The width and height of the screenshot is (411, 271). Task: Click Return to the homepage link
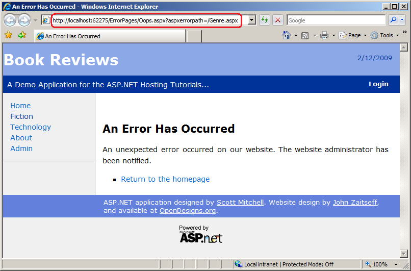[165, 179]
